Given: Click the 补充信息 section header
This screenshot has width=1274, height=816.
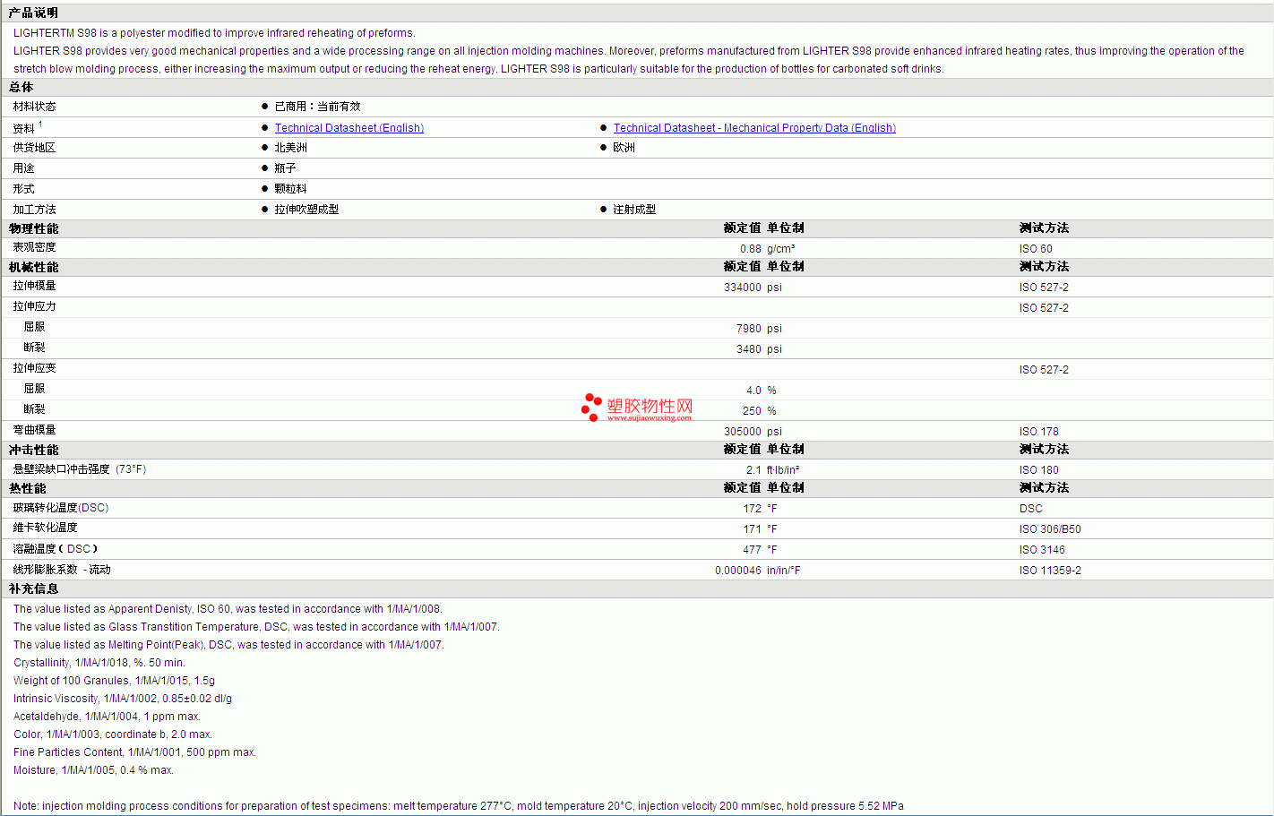Looking at the screenshot, I should pyautogui.click(x=34, y=588).
